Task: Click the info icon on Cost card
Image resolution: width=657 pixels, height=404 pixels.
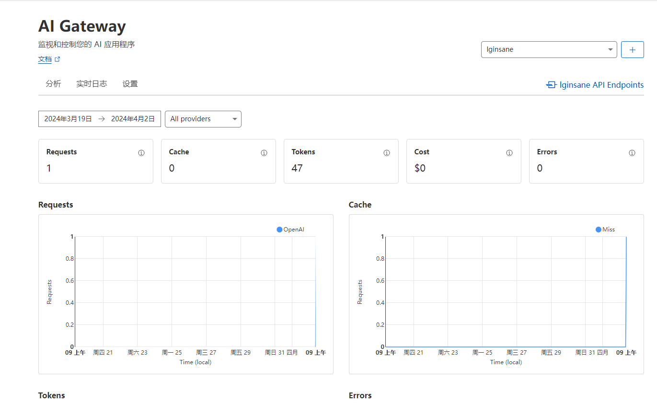Action: [x=509, y=153]
